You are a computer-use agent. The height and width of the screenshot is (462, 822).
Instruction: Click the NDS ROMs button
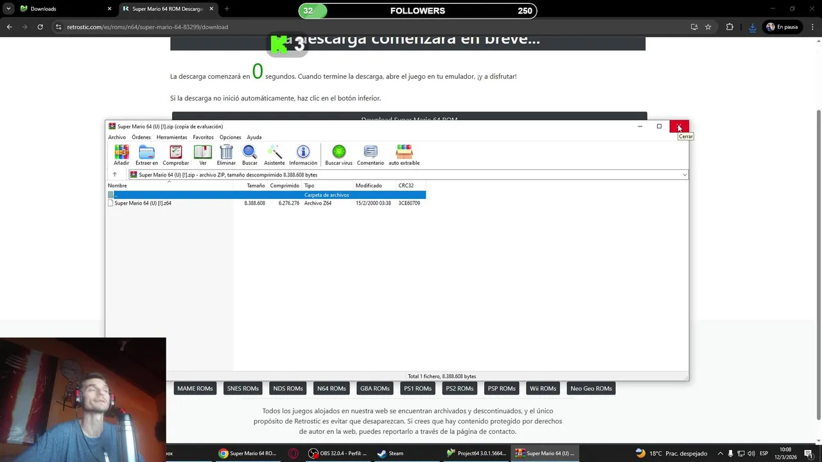[x=288, y=388]
